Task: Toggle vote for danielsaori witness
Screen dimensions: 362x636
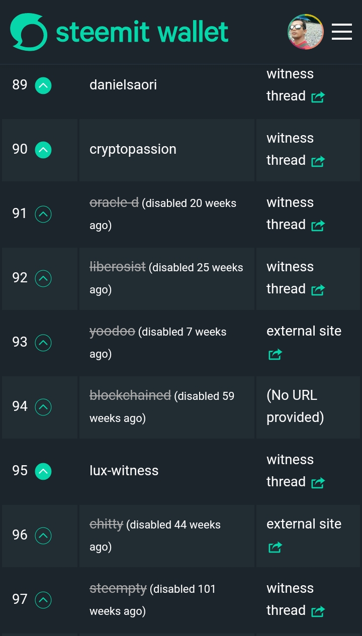Action: pyautogui.click(x=43, y=86)
